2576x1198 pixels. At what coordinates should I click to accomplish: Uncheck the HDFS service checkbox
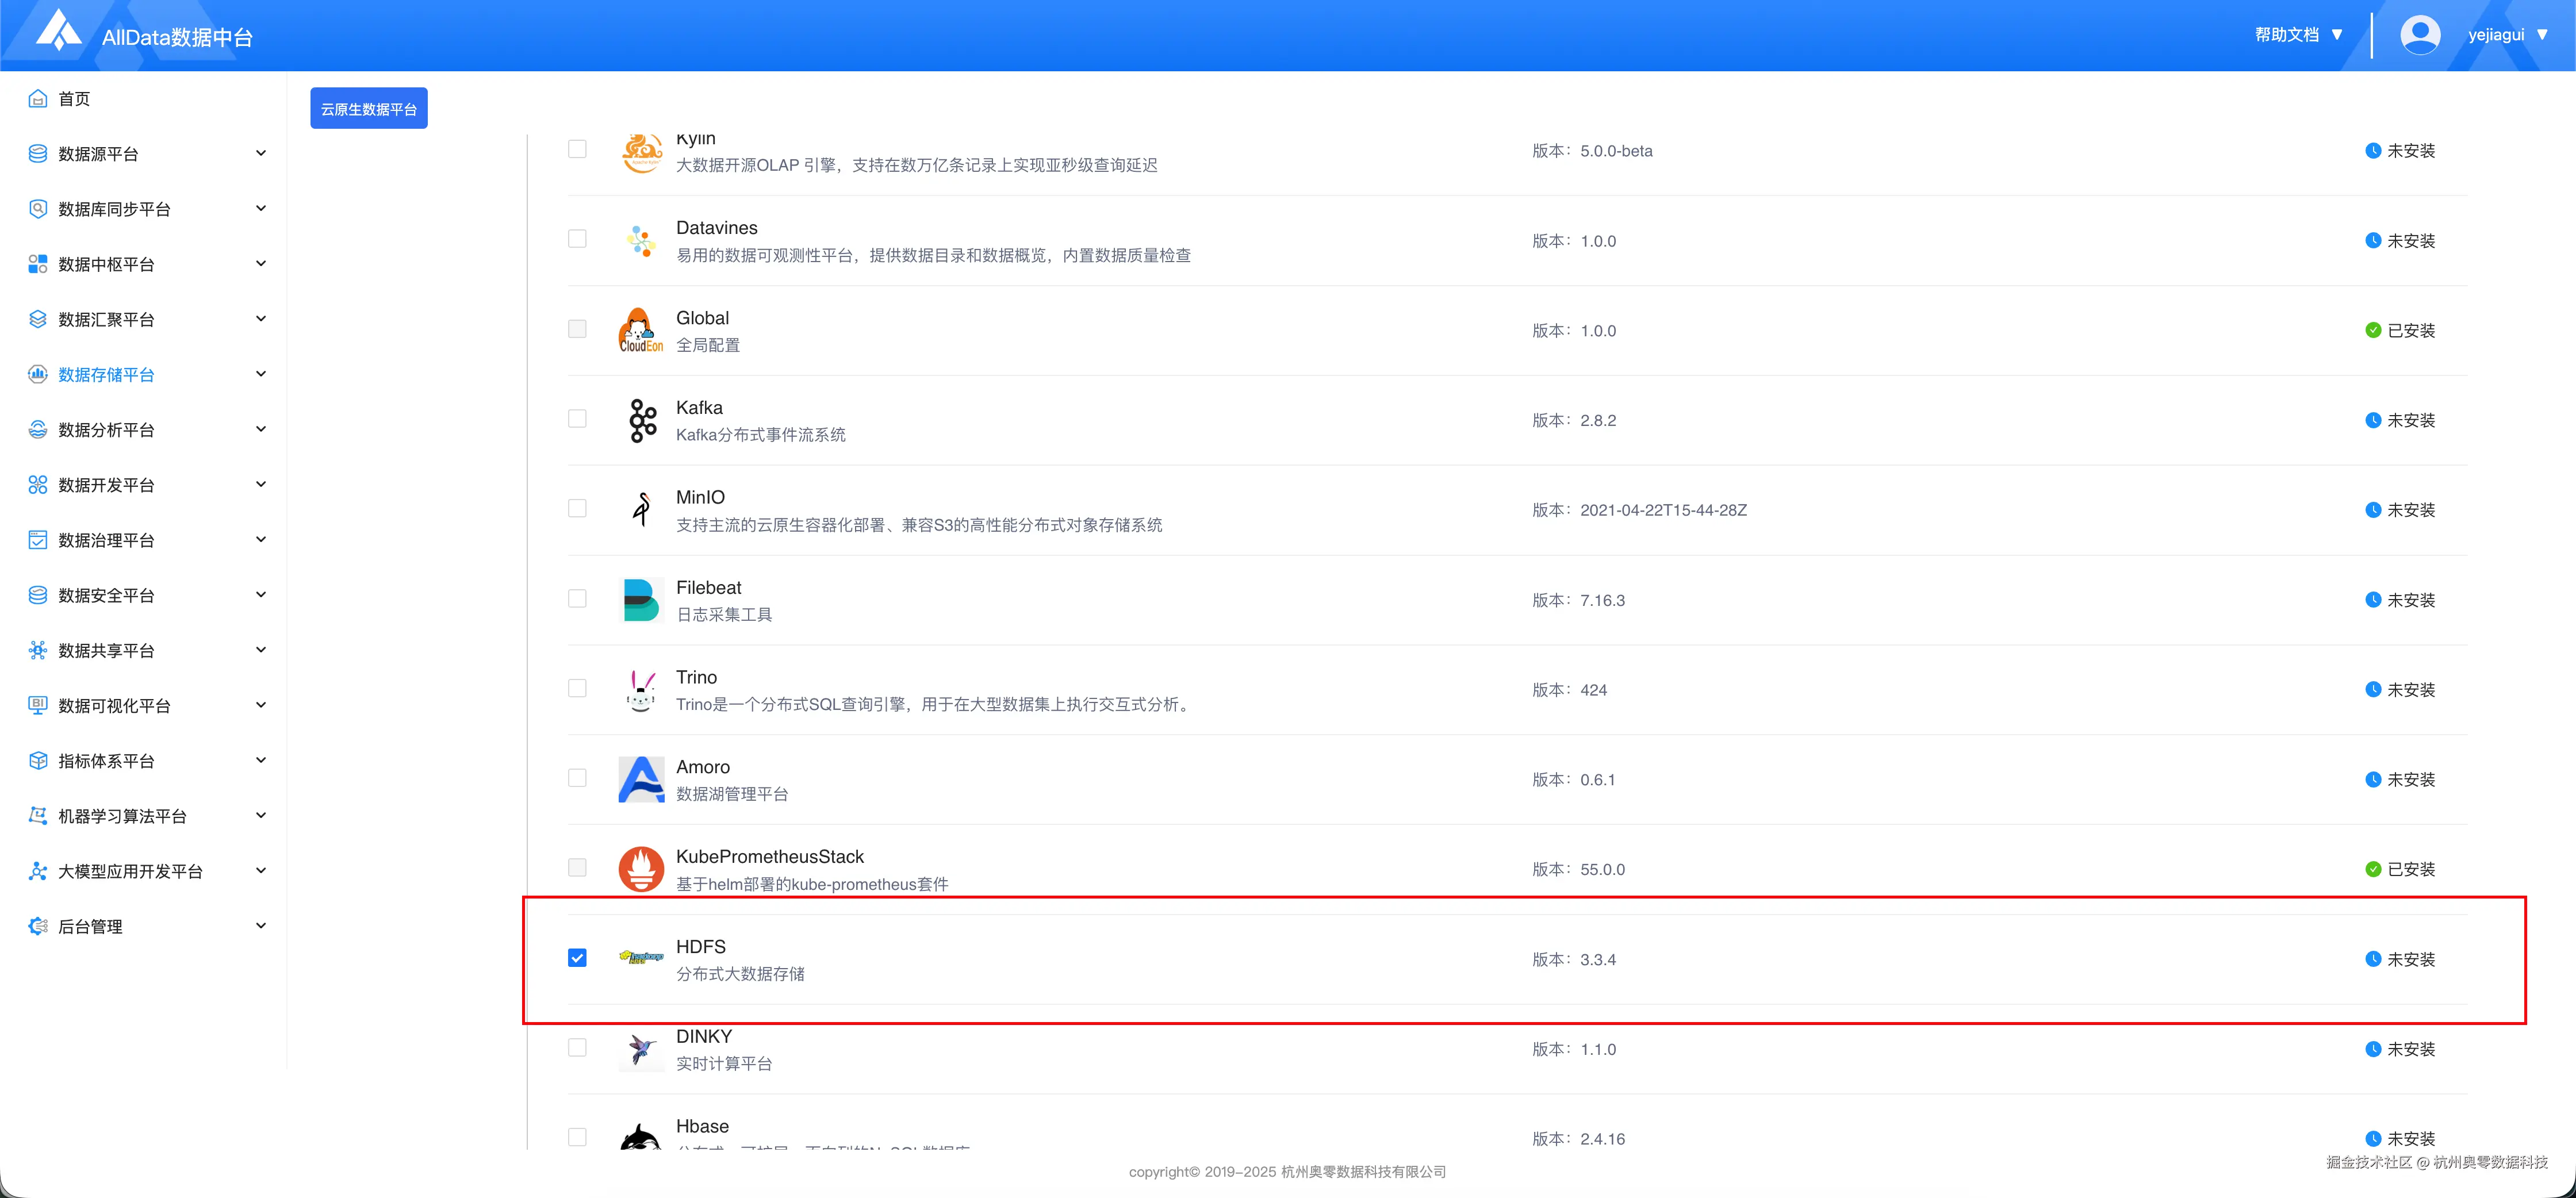click(577, 958)
